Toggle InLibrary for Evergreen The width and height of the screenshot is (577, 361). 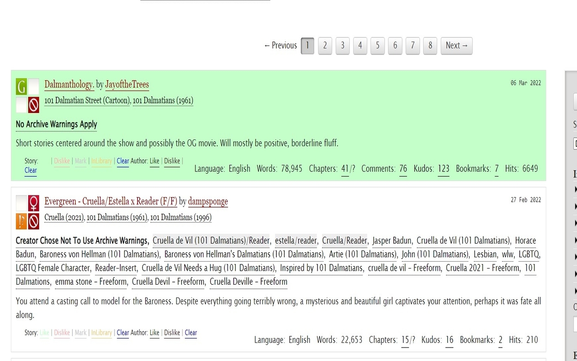click(101, 333)
